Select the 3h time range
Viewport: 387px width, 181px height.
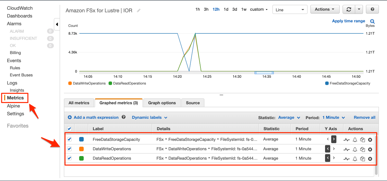(x=206, y=9)
